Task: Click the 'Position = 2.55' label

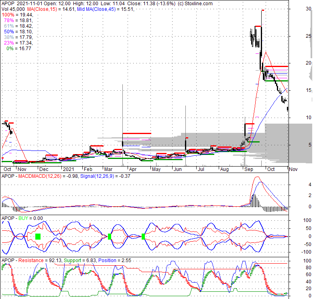Action: tap(115, 260)
